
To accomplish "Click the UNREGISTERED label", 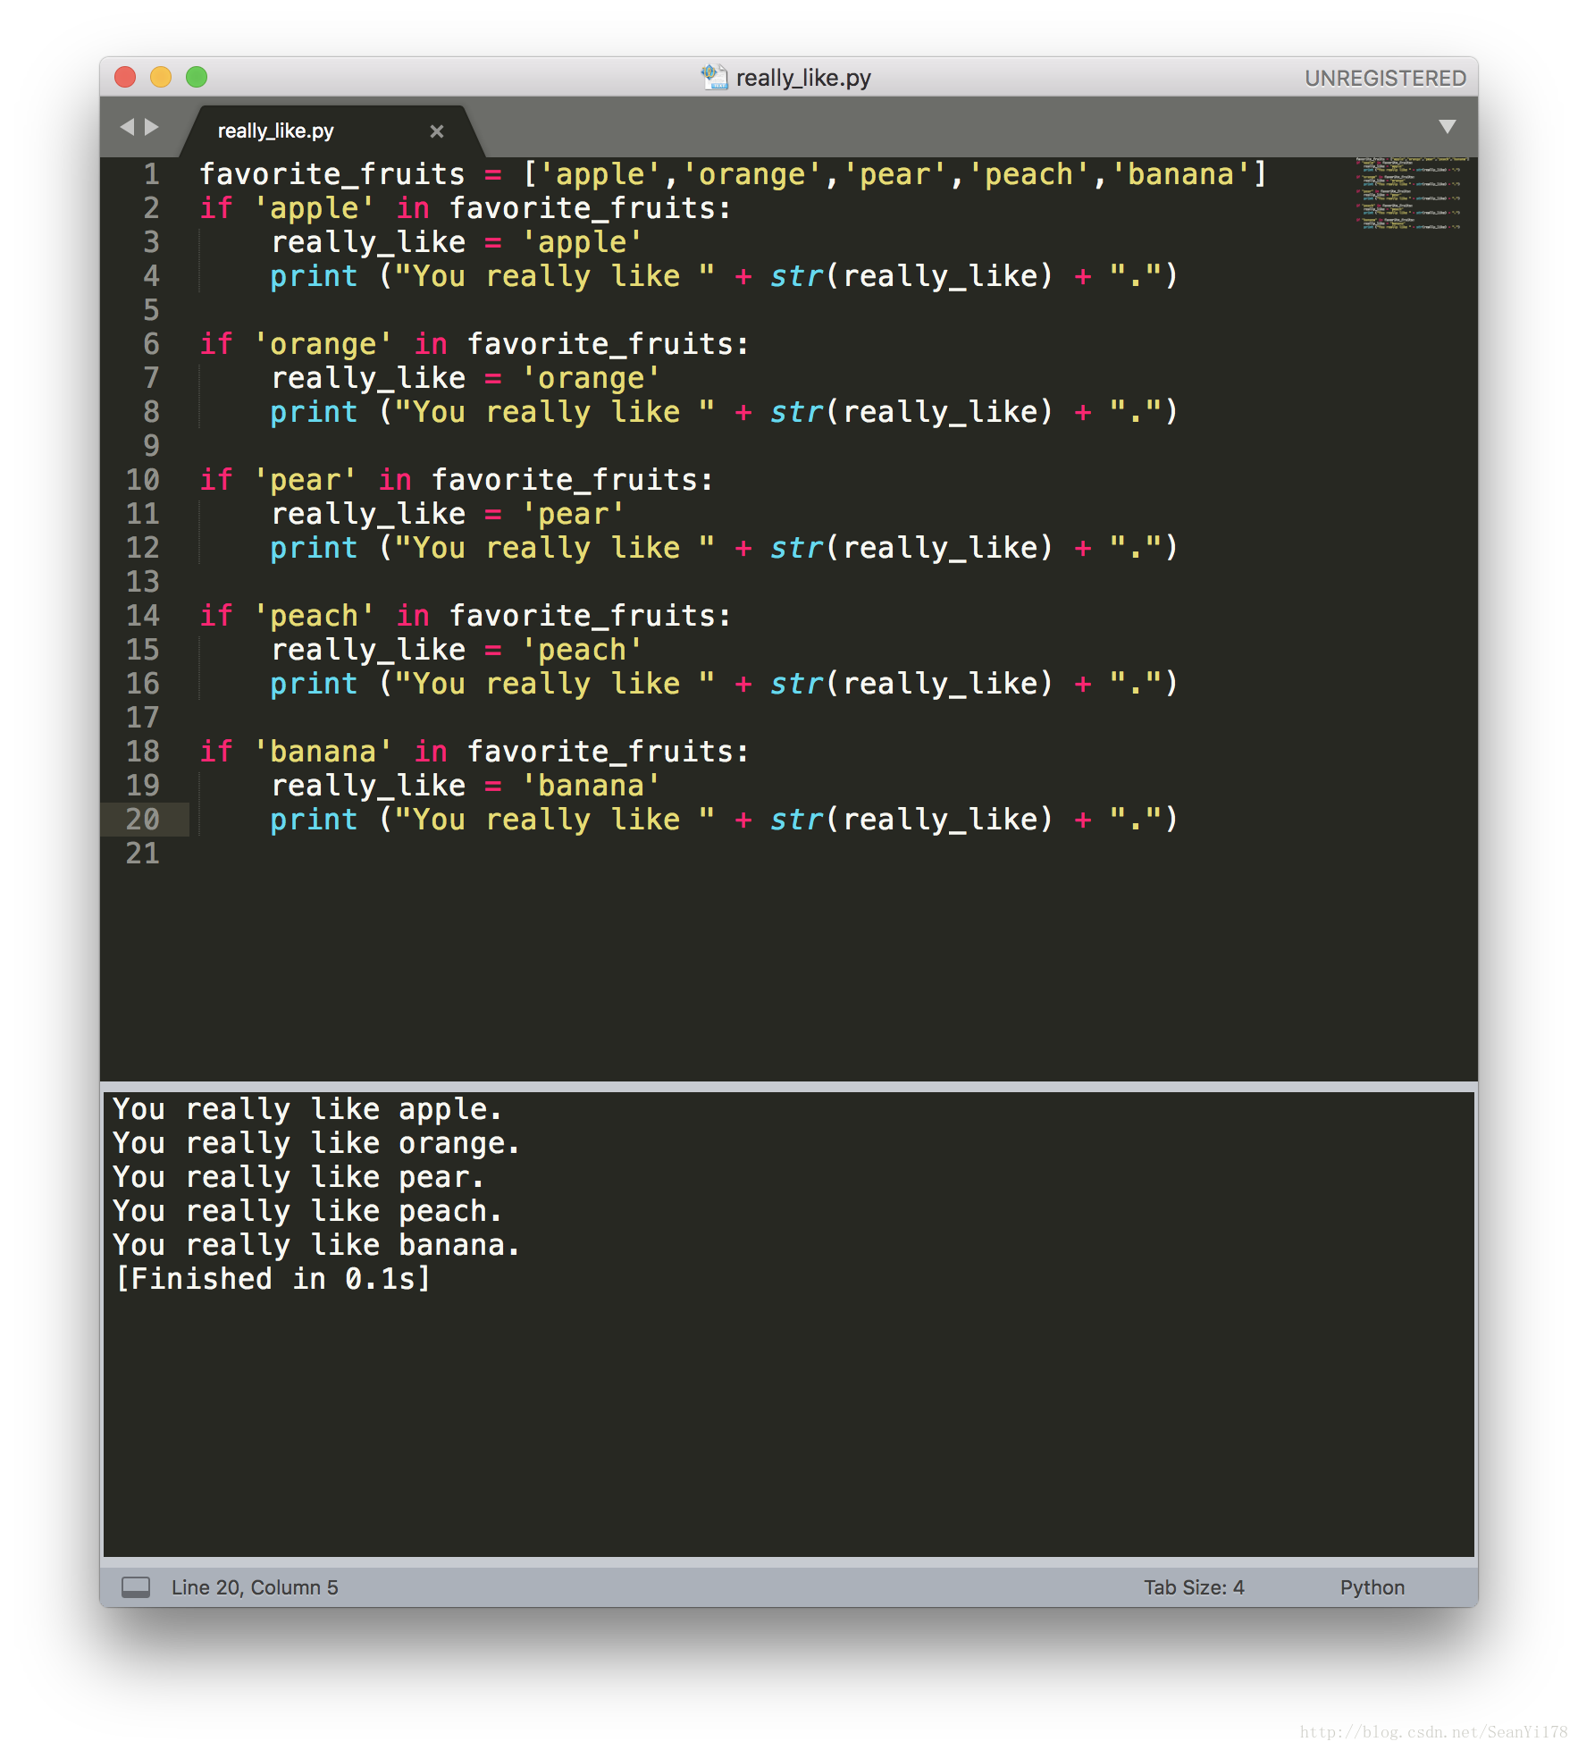I will pos(1385,79).
